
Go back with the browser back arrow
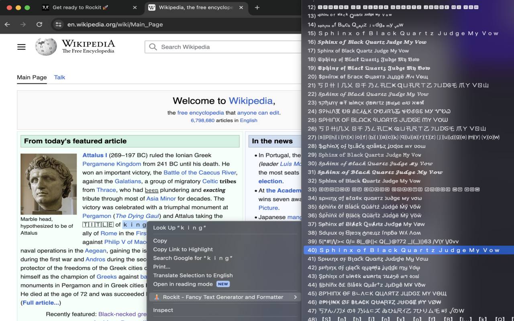(7, 24)
